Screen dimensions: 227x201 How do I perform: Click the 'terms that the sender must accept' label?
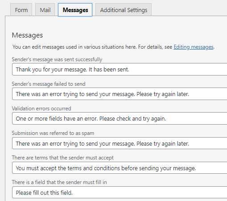62,158
